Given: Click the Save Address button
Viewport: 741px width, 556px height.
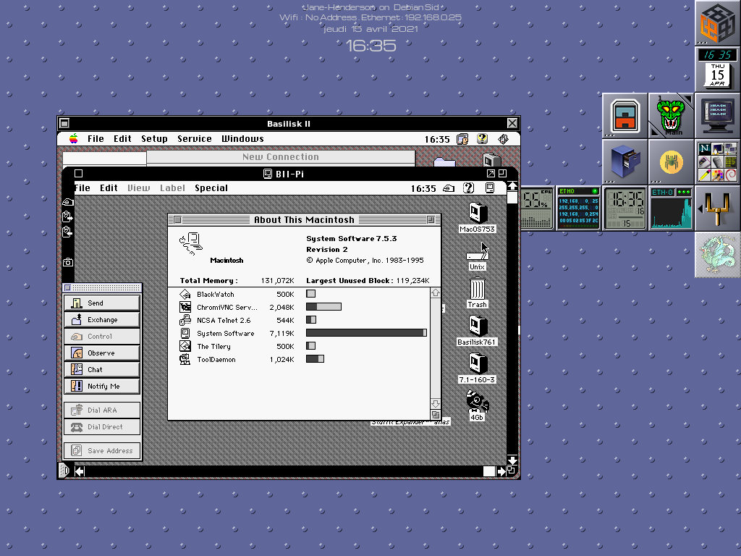Looking at the screenshot, I should pos(101,450).
